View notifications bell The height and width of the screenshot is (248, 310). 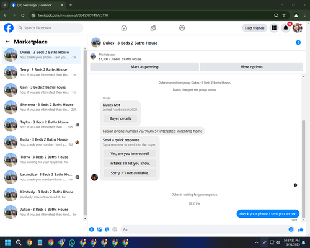click(x=286, y=28)
